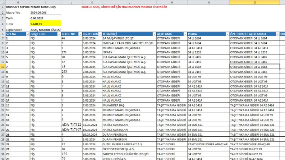Select column L header

point(129,3)
